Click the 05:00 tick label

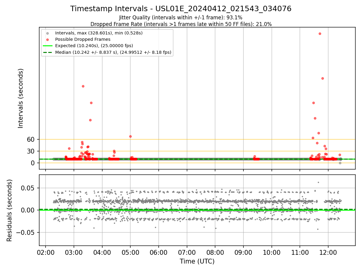(130, 252)
